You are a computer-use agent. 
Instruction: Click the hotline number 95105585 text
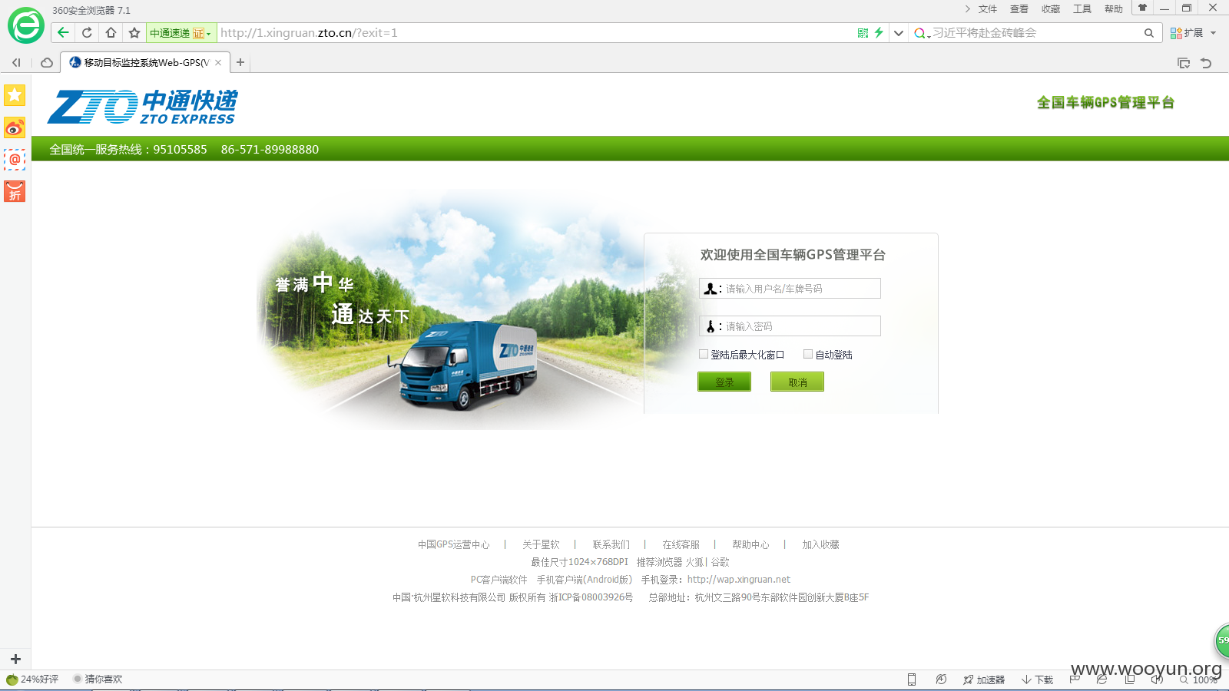180,150
